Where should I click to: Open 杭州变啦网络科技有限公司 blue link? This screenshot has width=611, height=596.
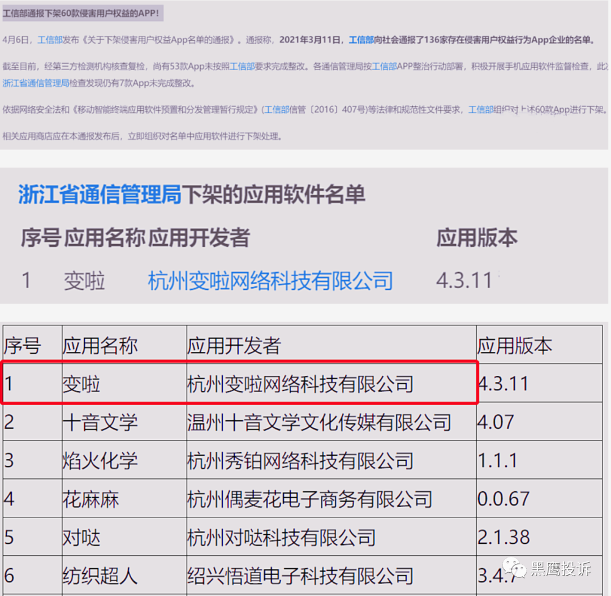click(270, 281)
